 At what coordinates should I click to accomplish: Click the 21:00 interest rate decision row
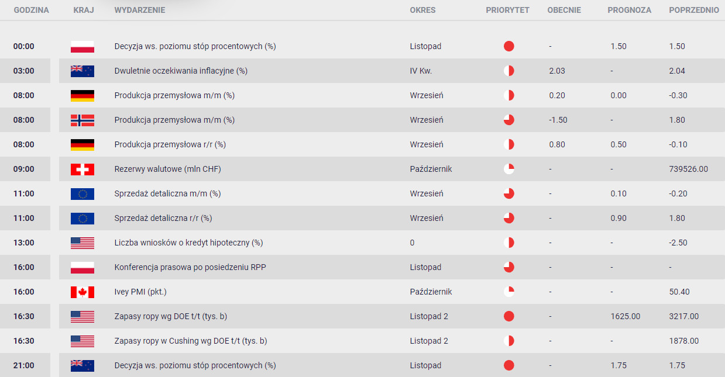tap(362, 365)
